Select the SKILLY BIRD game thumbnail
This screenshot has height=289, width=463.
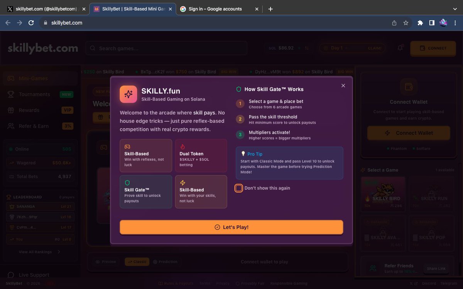tap(383, 193)
